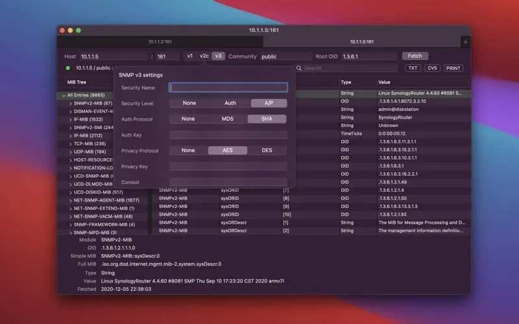Viewport: 519px width, 324px height.
Task: Focus the Security Name field
Action: point(228,87)
